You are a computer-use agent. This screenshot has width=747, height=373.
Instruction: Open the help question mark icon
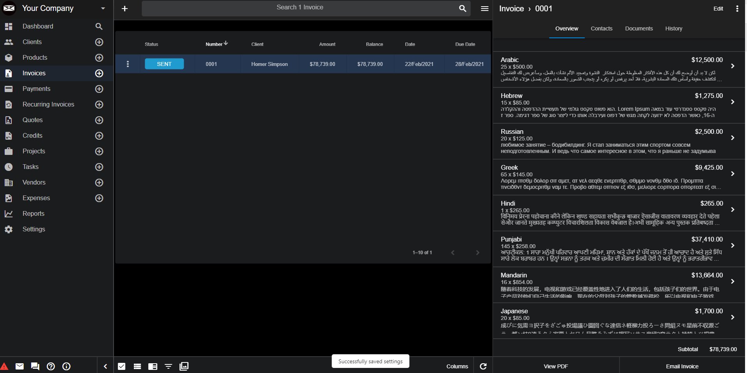click(x=51, y=366)
